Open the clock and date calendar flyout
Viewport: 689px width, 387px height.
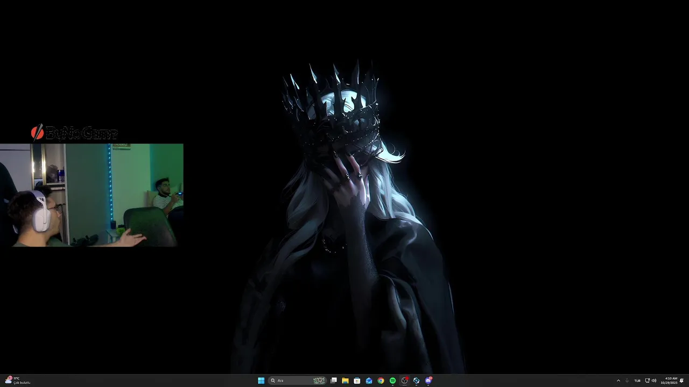click(669, 381)
